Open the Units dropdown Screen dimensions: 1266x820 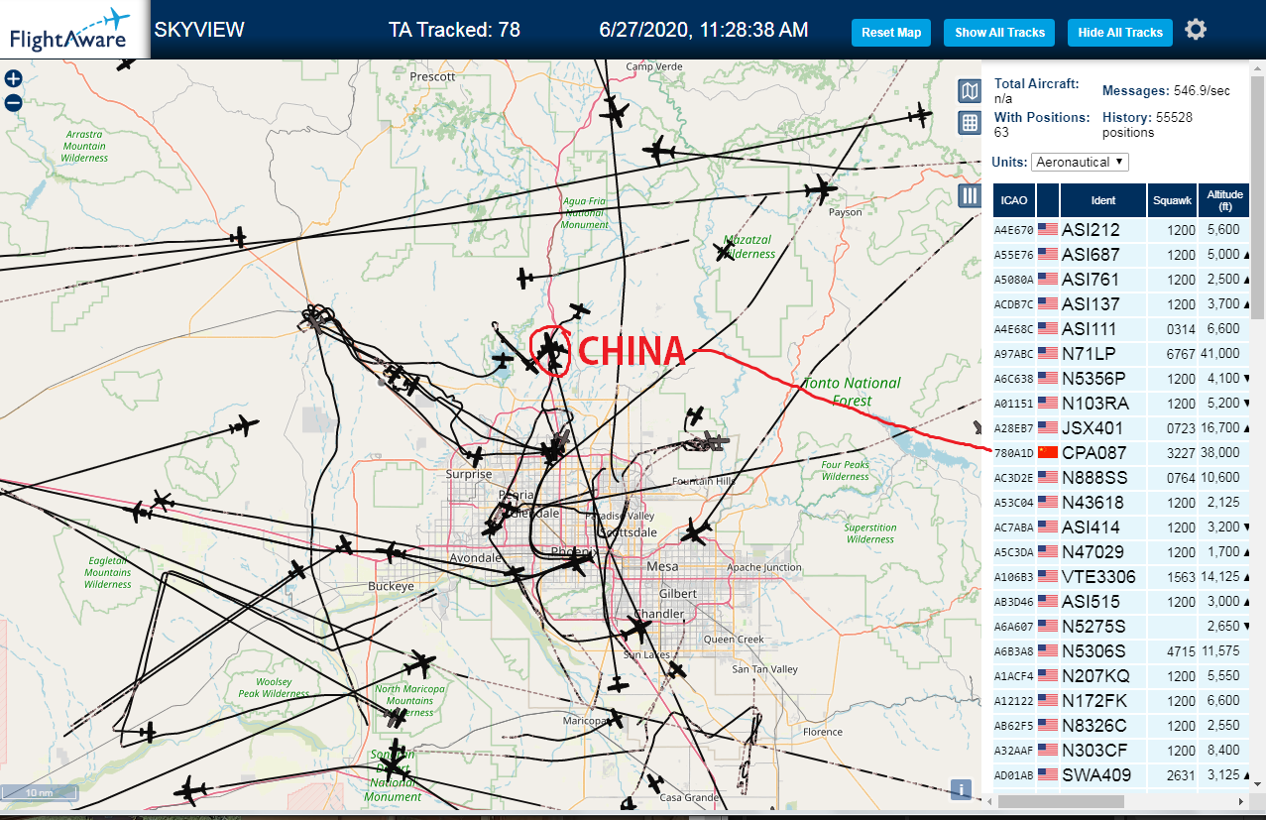(x=1080, y=162)
